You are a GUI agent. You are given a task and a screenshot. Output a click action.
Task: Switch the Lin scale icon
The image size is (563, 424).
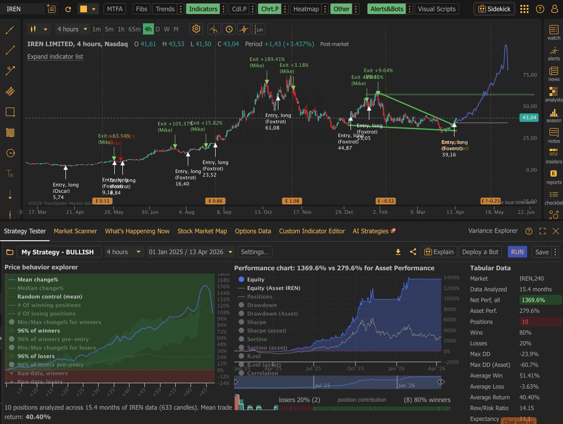coord(259,29)
